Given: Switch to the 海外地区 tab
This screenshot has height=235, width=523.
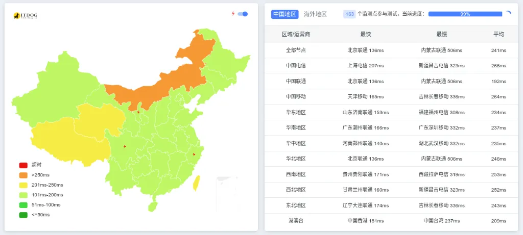Looking at the screenshot, I should point(315,14).
